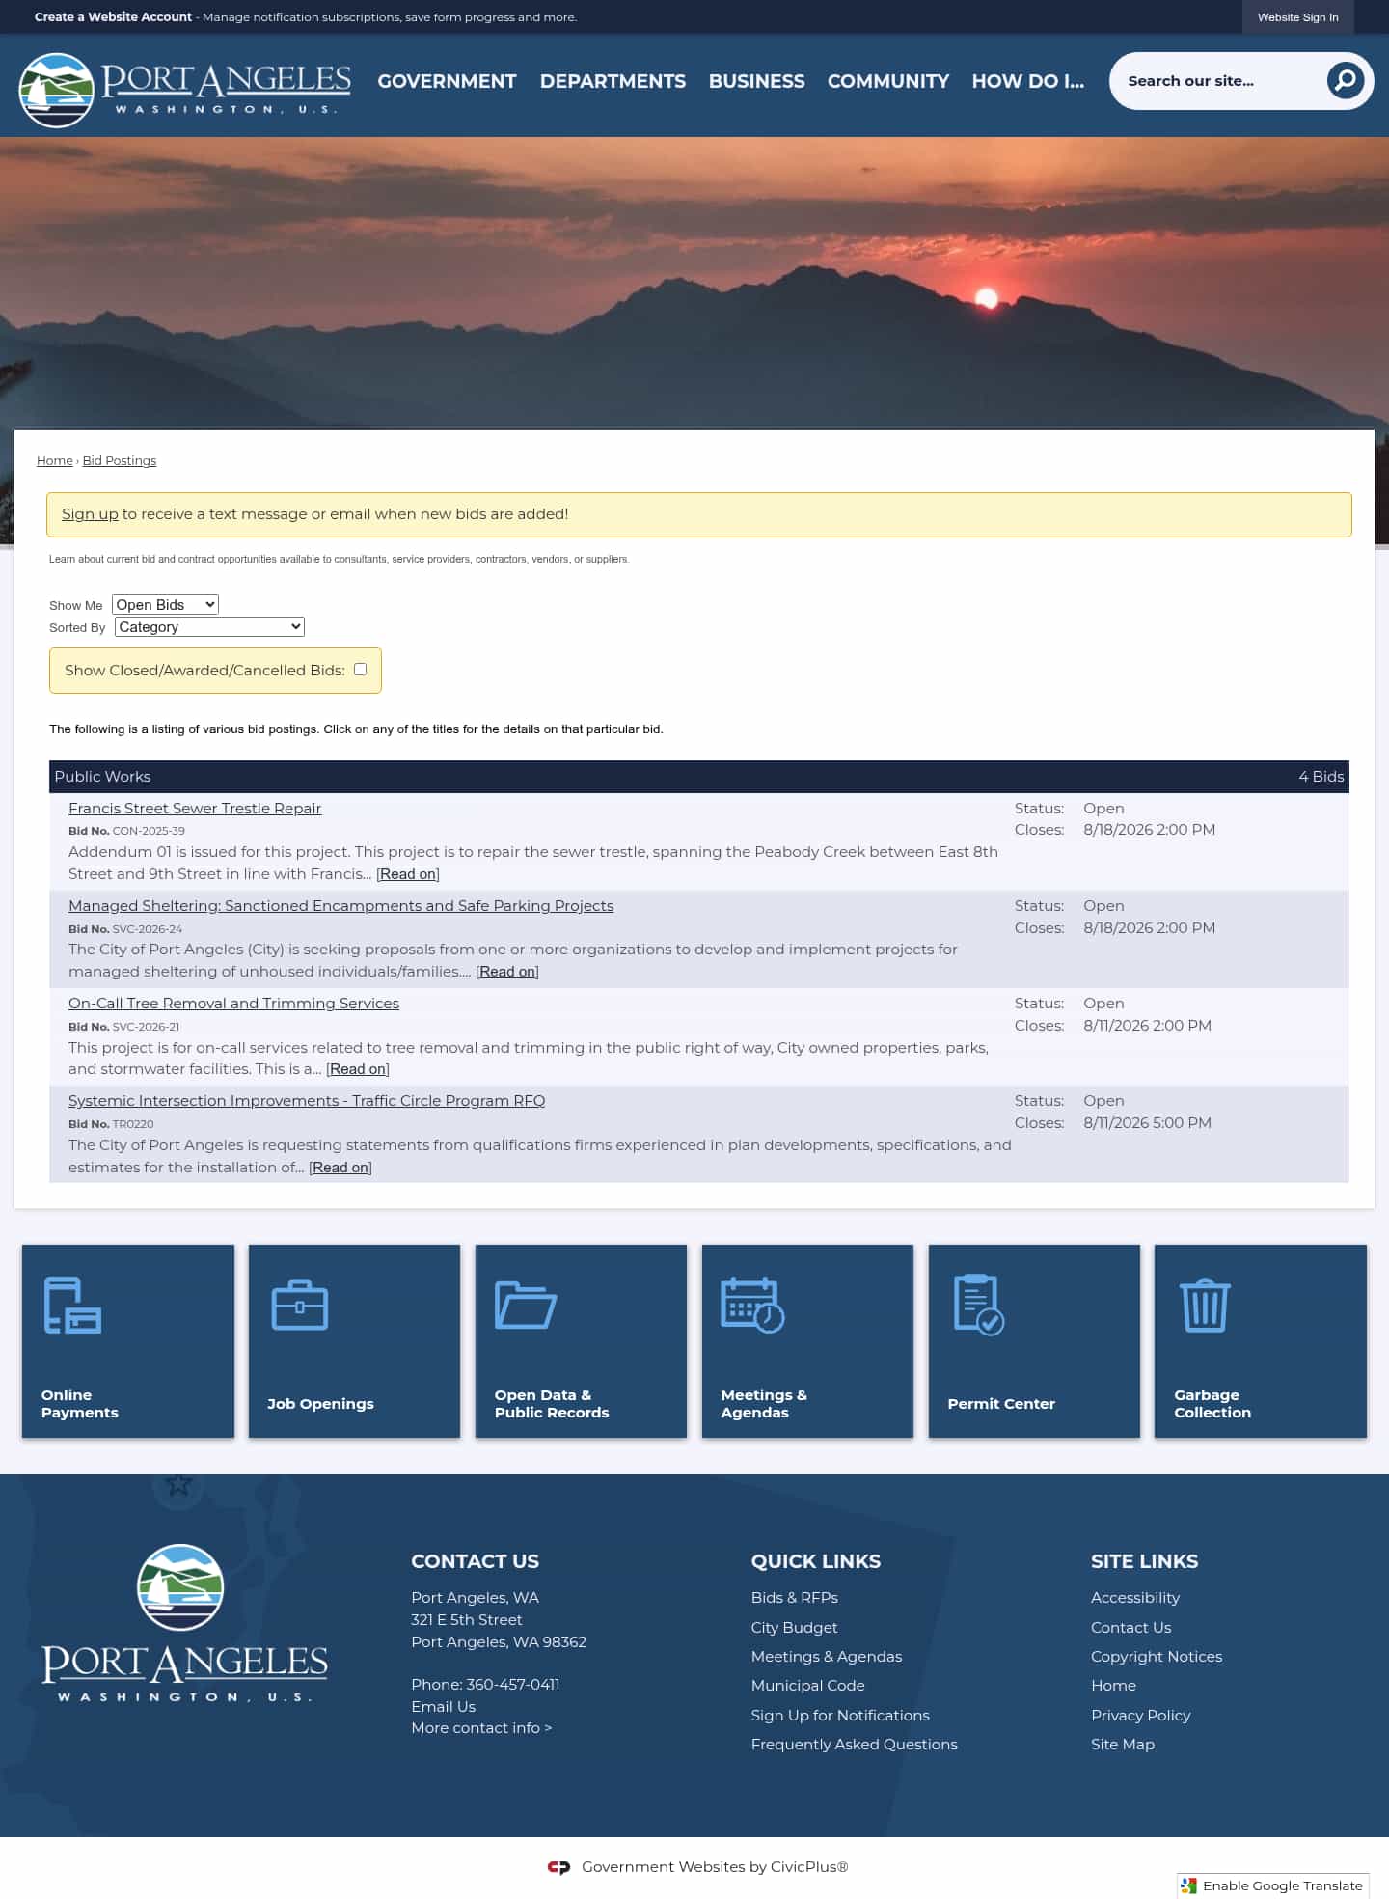
Task: Open the Departments menu
Action: coord(613,81)
